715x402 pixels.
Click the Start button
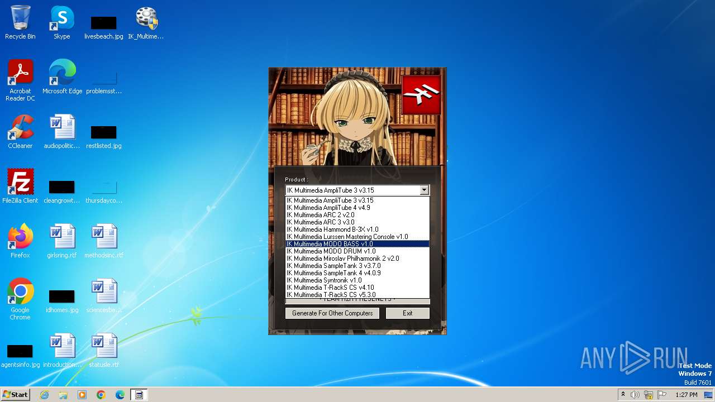pyautogui.click(x=16, y=395)
